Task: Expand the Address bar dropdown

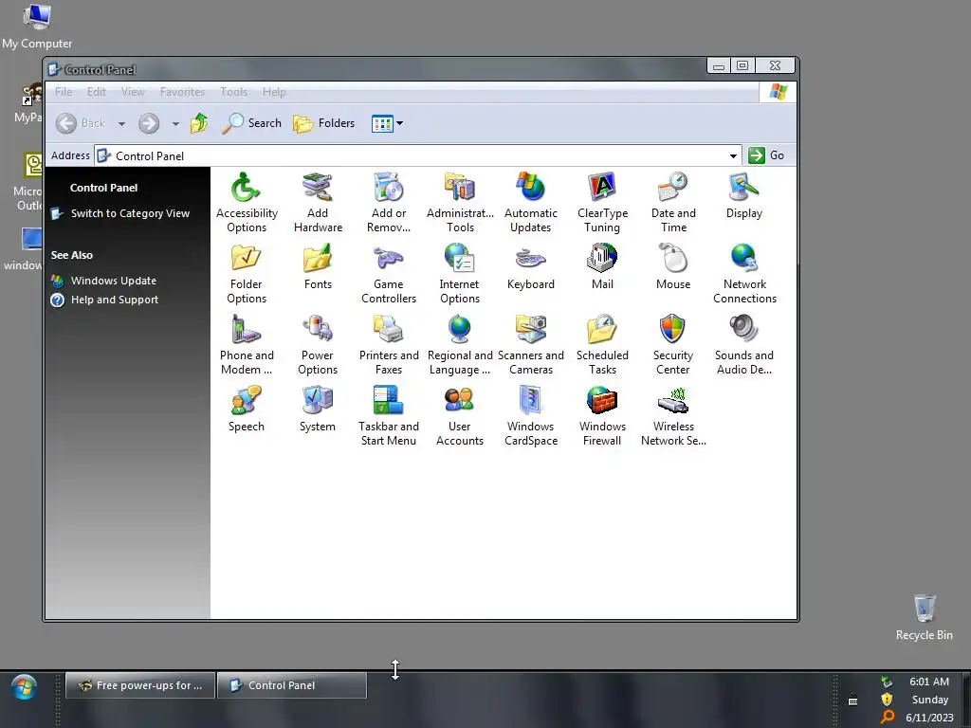Action: coord(733,156)
